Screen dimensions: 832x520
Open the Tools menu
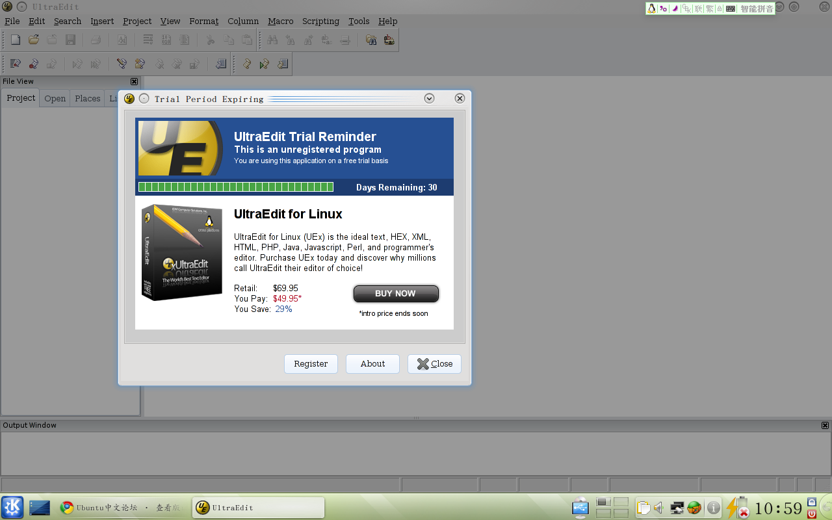[359, 21]
